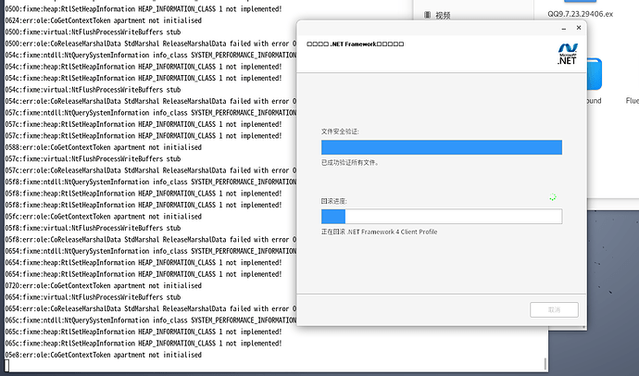639x376 pixels.
Task: Click the 文件安全验证 full progress bar
Action: pyautogui.click(x=442, y=147)
